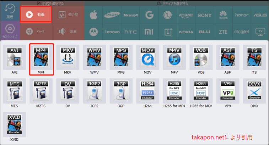The width and height of the screenshot is (269, 145).
Task: Choose DV format icon
Action: 68,91
